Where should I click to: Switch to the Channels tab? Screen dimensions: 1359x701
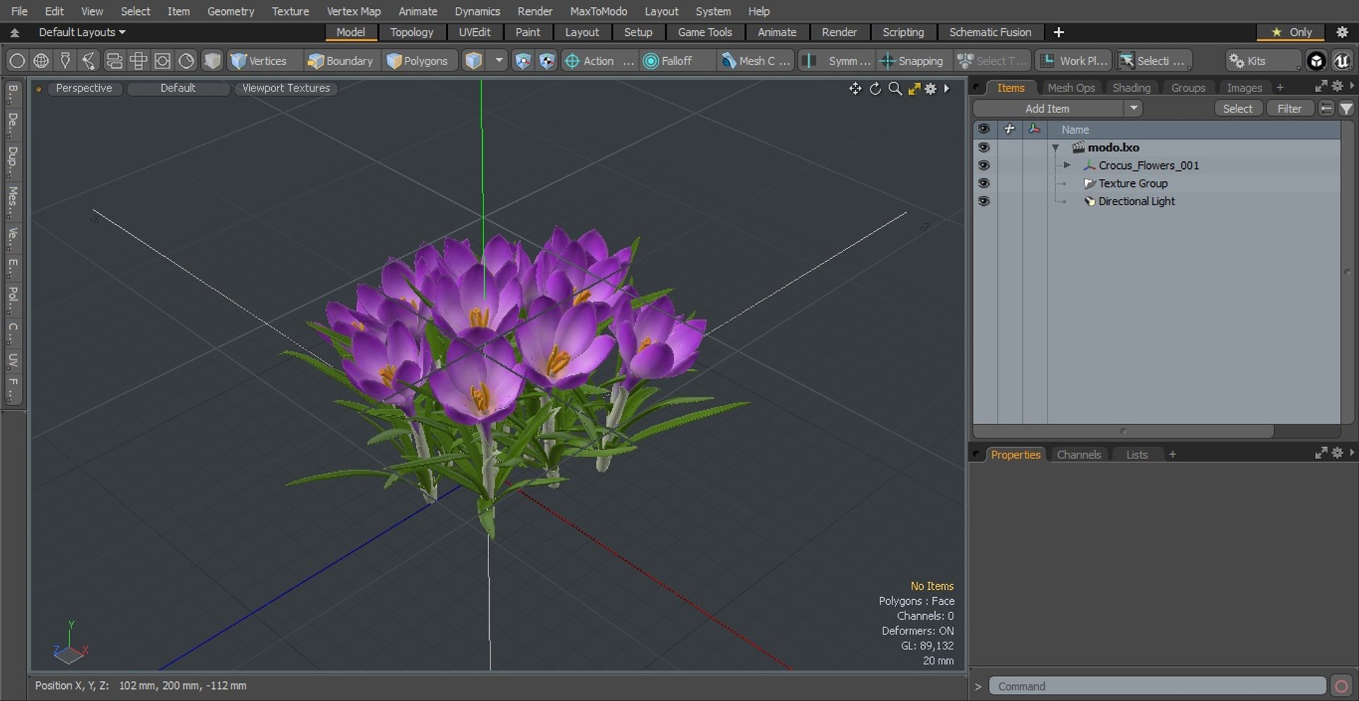[1079, 455]
